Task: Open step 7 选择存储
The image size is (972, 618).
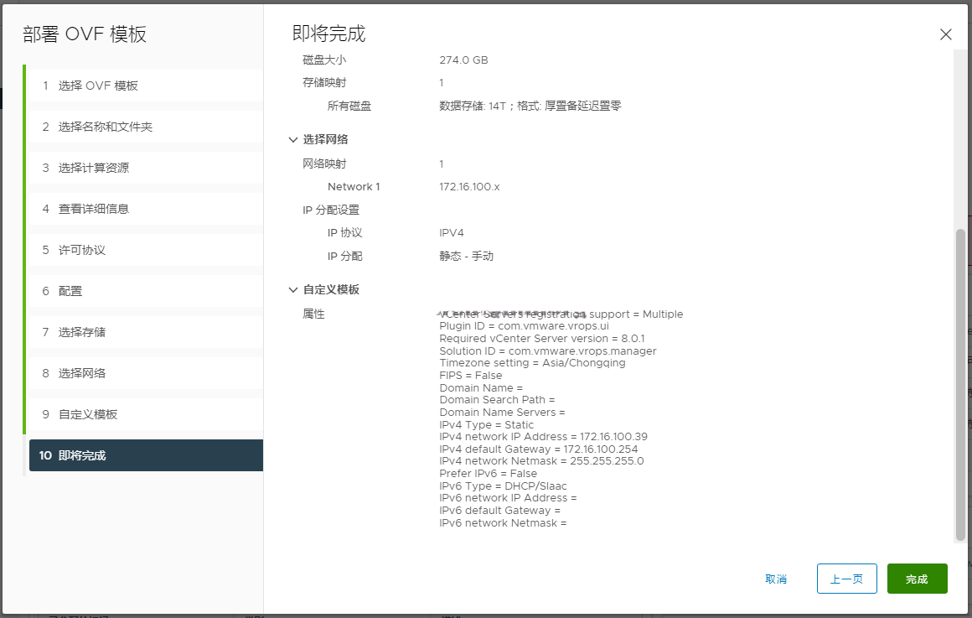Action: pyautogui.click(x=82, y=332)
